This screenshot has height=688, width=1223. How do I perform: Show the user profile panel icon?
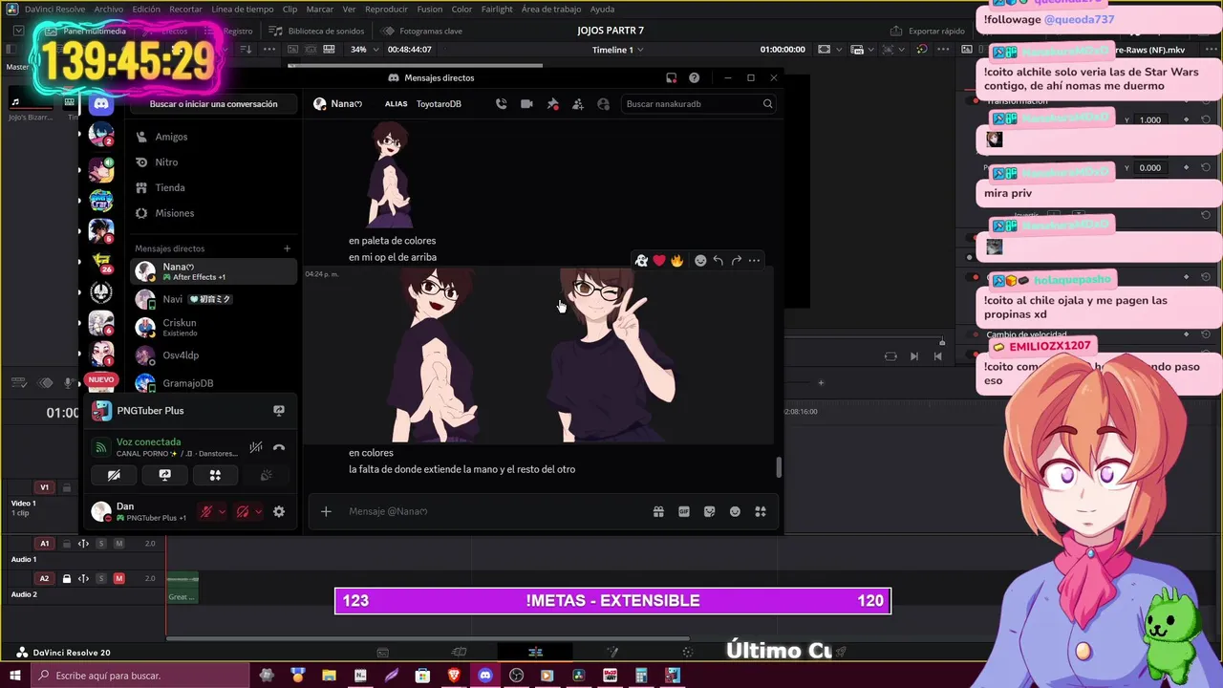[603, 104]
